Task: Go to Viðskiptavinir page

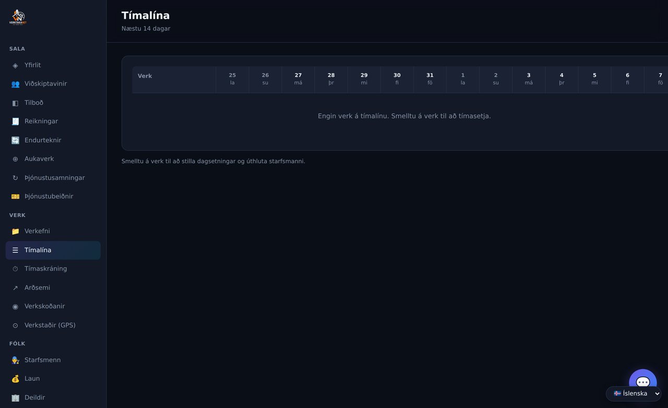Action: tap(53, 84)
